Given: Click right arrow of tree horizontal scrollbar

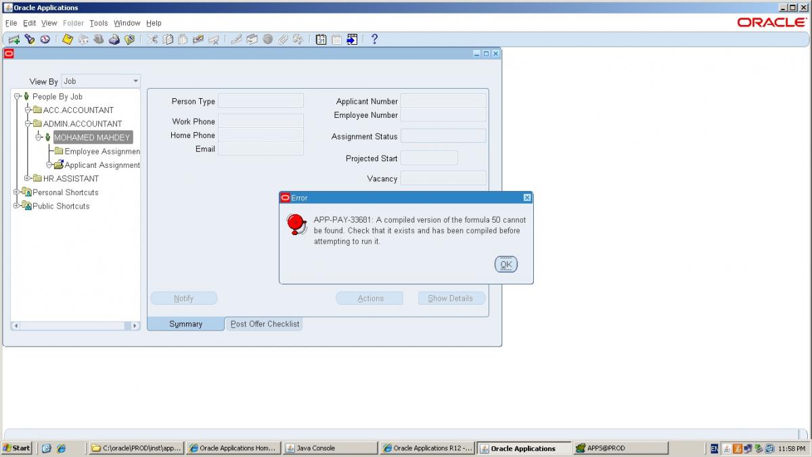Looking at the screenshot, I should (135, 326).
